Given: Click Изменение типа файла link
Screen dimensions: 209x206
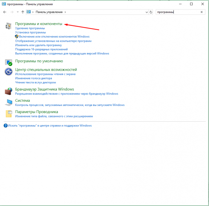Looking at the screenshot, I should pyautogui.click(x=54, y=116).
